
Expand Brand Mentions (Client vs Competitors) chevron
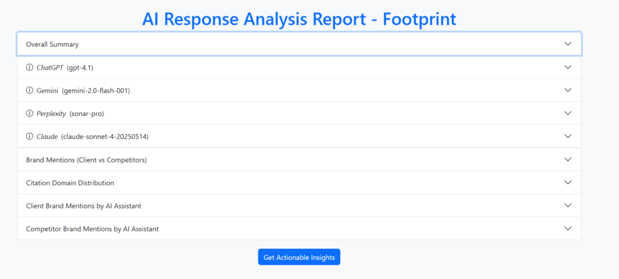(568, 159)
